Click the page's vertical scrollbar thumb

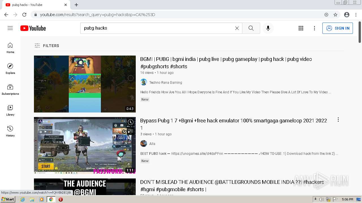tap(360, 32)
